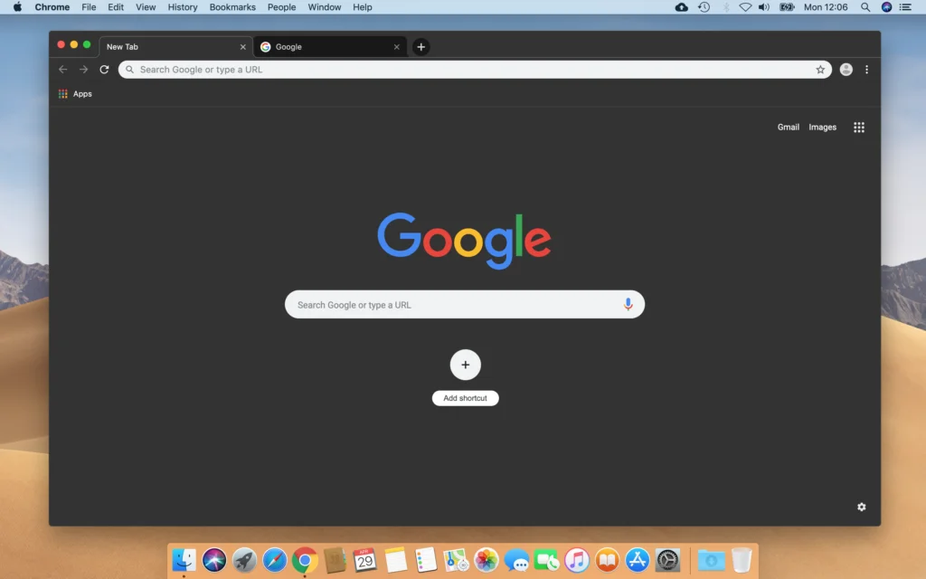Open Siri from the menu bar
Screen dimensions: 926x579
click(886, 7)
